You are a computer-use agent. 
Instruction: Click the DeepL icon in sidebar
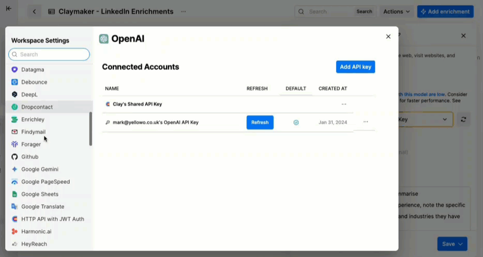click(x=14, y=94)
